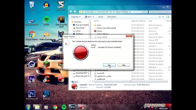Select the muxer.dll file
The width and height of the screenshot is (196, 110).
coord(99,73)
